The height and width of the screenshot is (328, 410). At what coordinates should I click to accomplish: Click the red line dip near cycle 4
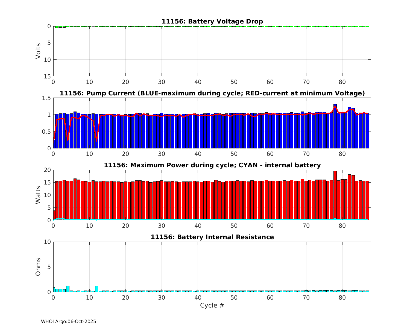pos(68,139)
